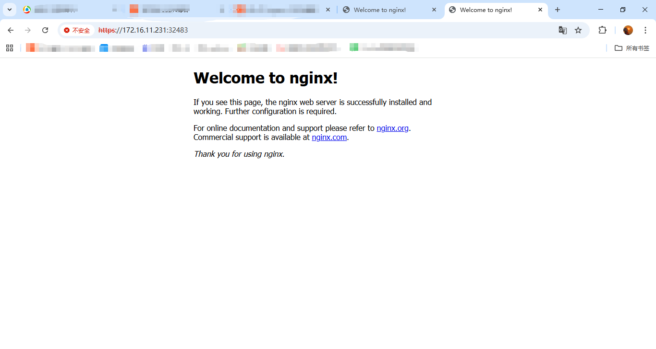Follow the nginx.org link
The height and width of the screenshot is (349, 656).
pyautogui.click(x=392, y=128)
